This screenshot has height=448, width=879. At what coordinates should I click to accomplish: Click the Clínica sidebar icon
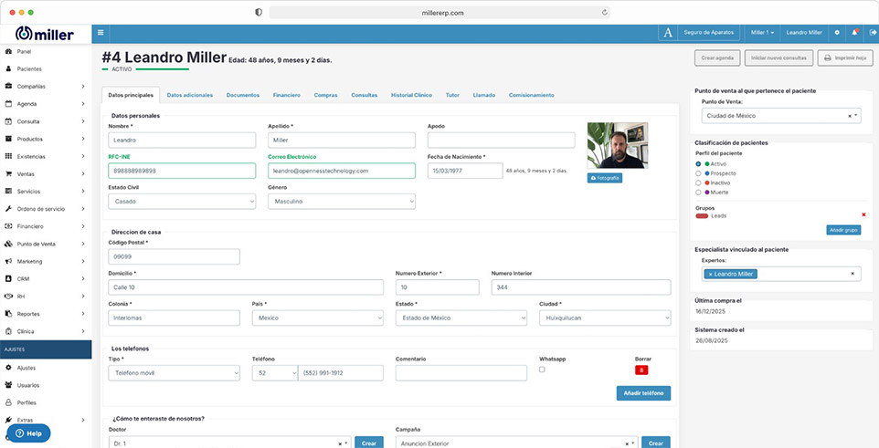click(8, 331)
